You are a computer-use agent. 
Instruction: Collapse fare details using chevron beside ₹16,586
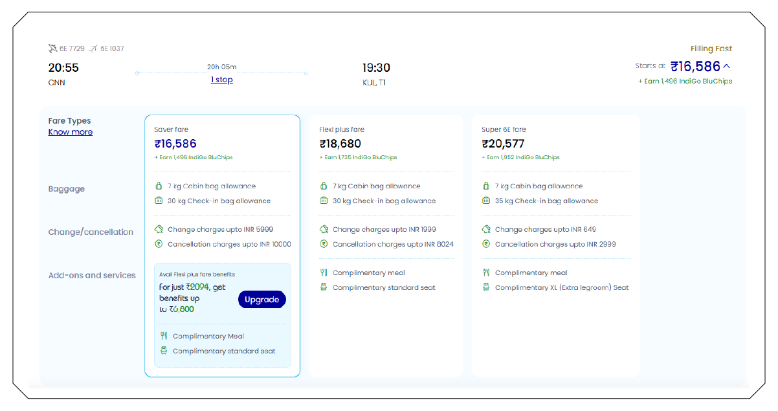[727, 66]
